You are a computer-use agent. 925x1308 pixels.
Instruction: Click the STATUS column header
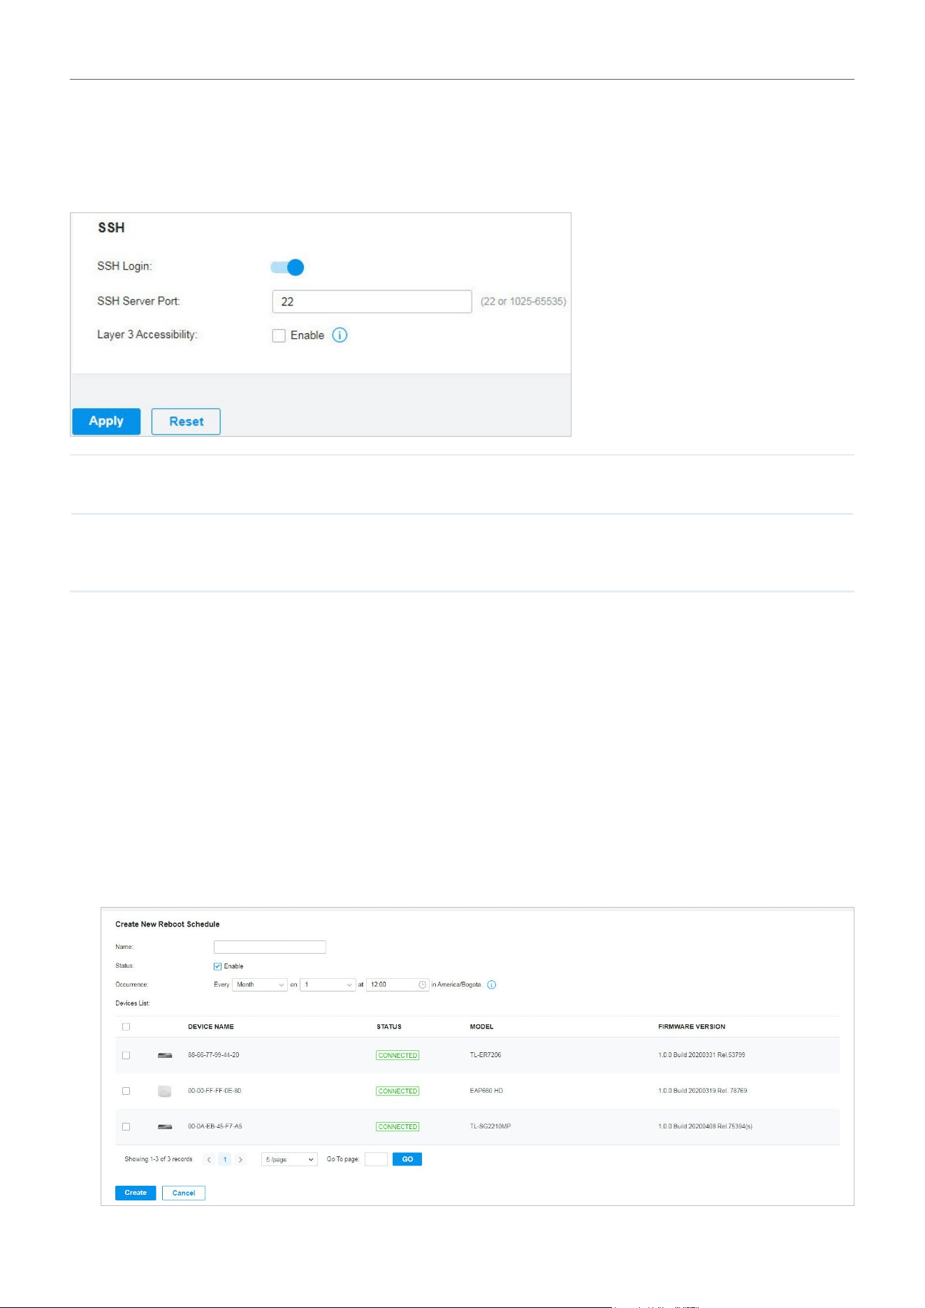pyautogui.click(x=389, y=1026)
